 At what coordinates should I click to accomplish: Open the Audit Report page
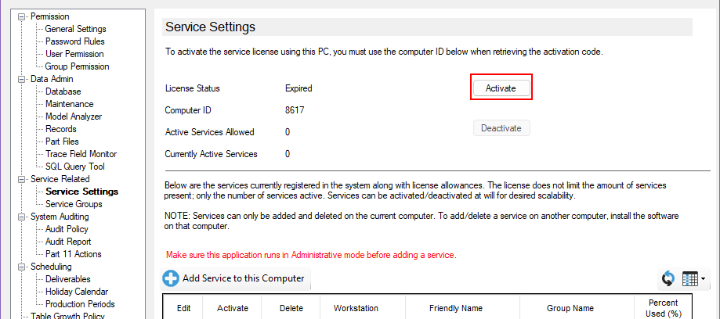(68, 242)
